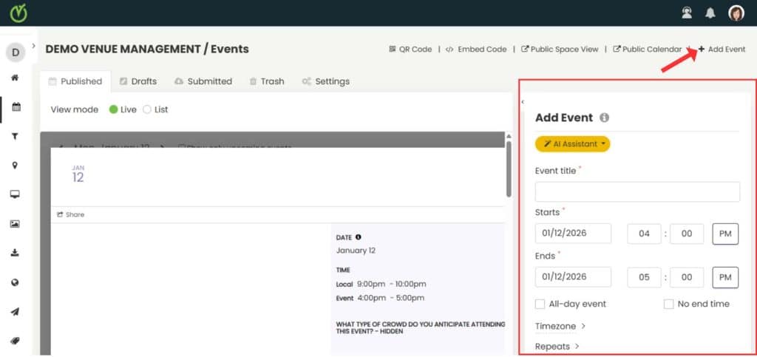The height and width of the screenshot is (357, 757).
Task: Click the Event title input field
Action: [637, 192]
